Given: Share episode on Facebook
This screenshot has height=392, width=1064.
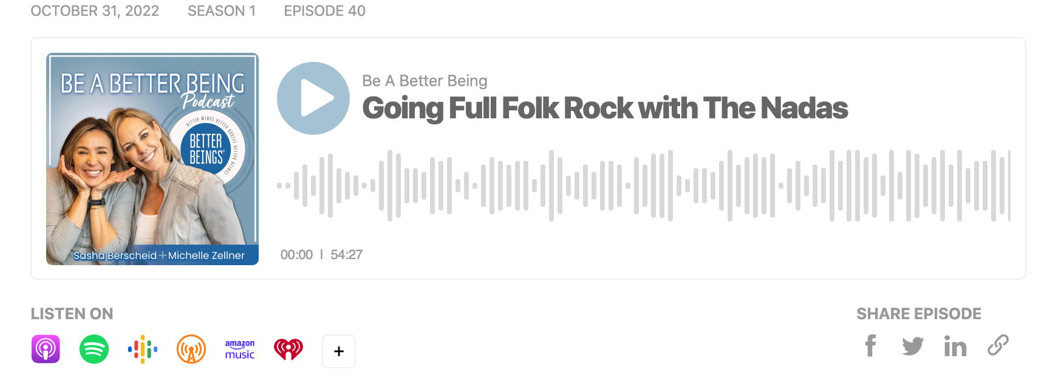Looking at the screenshot, I should click(870, 346).
